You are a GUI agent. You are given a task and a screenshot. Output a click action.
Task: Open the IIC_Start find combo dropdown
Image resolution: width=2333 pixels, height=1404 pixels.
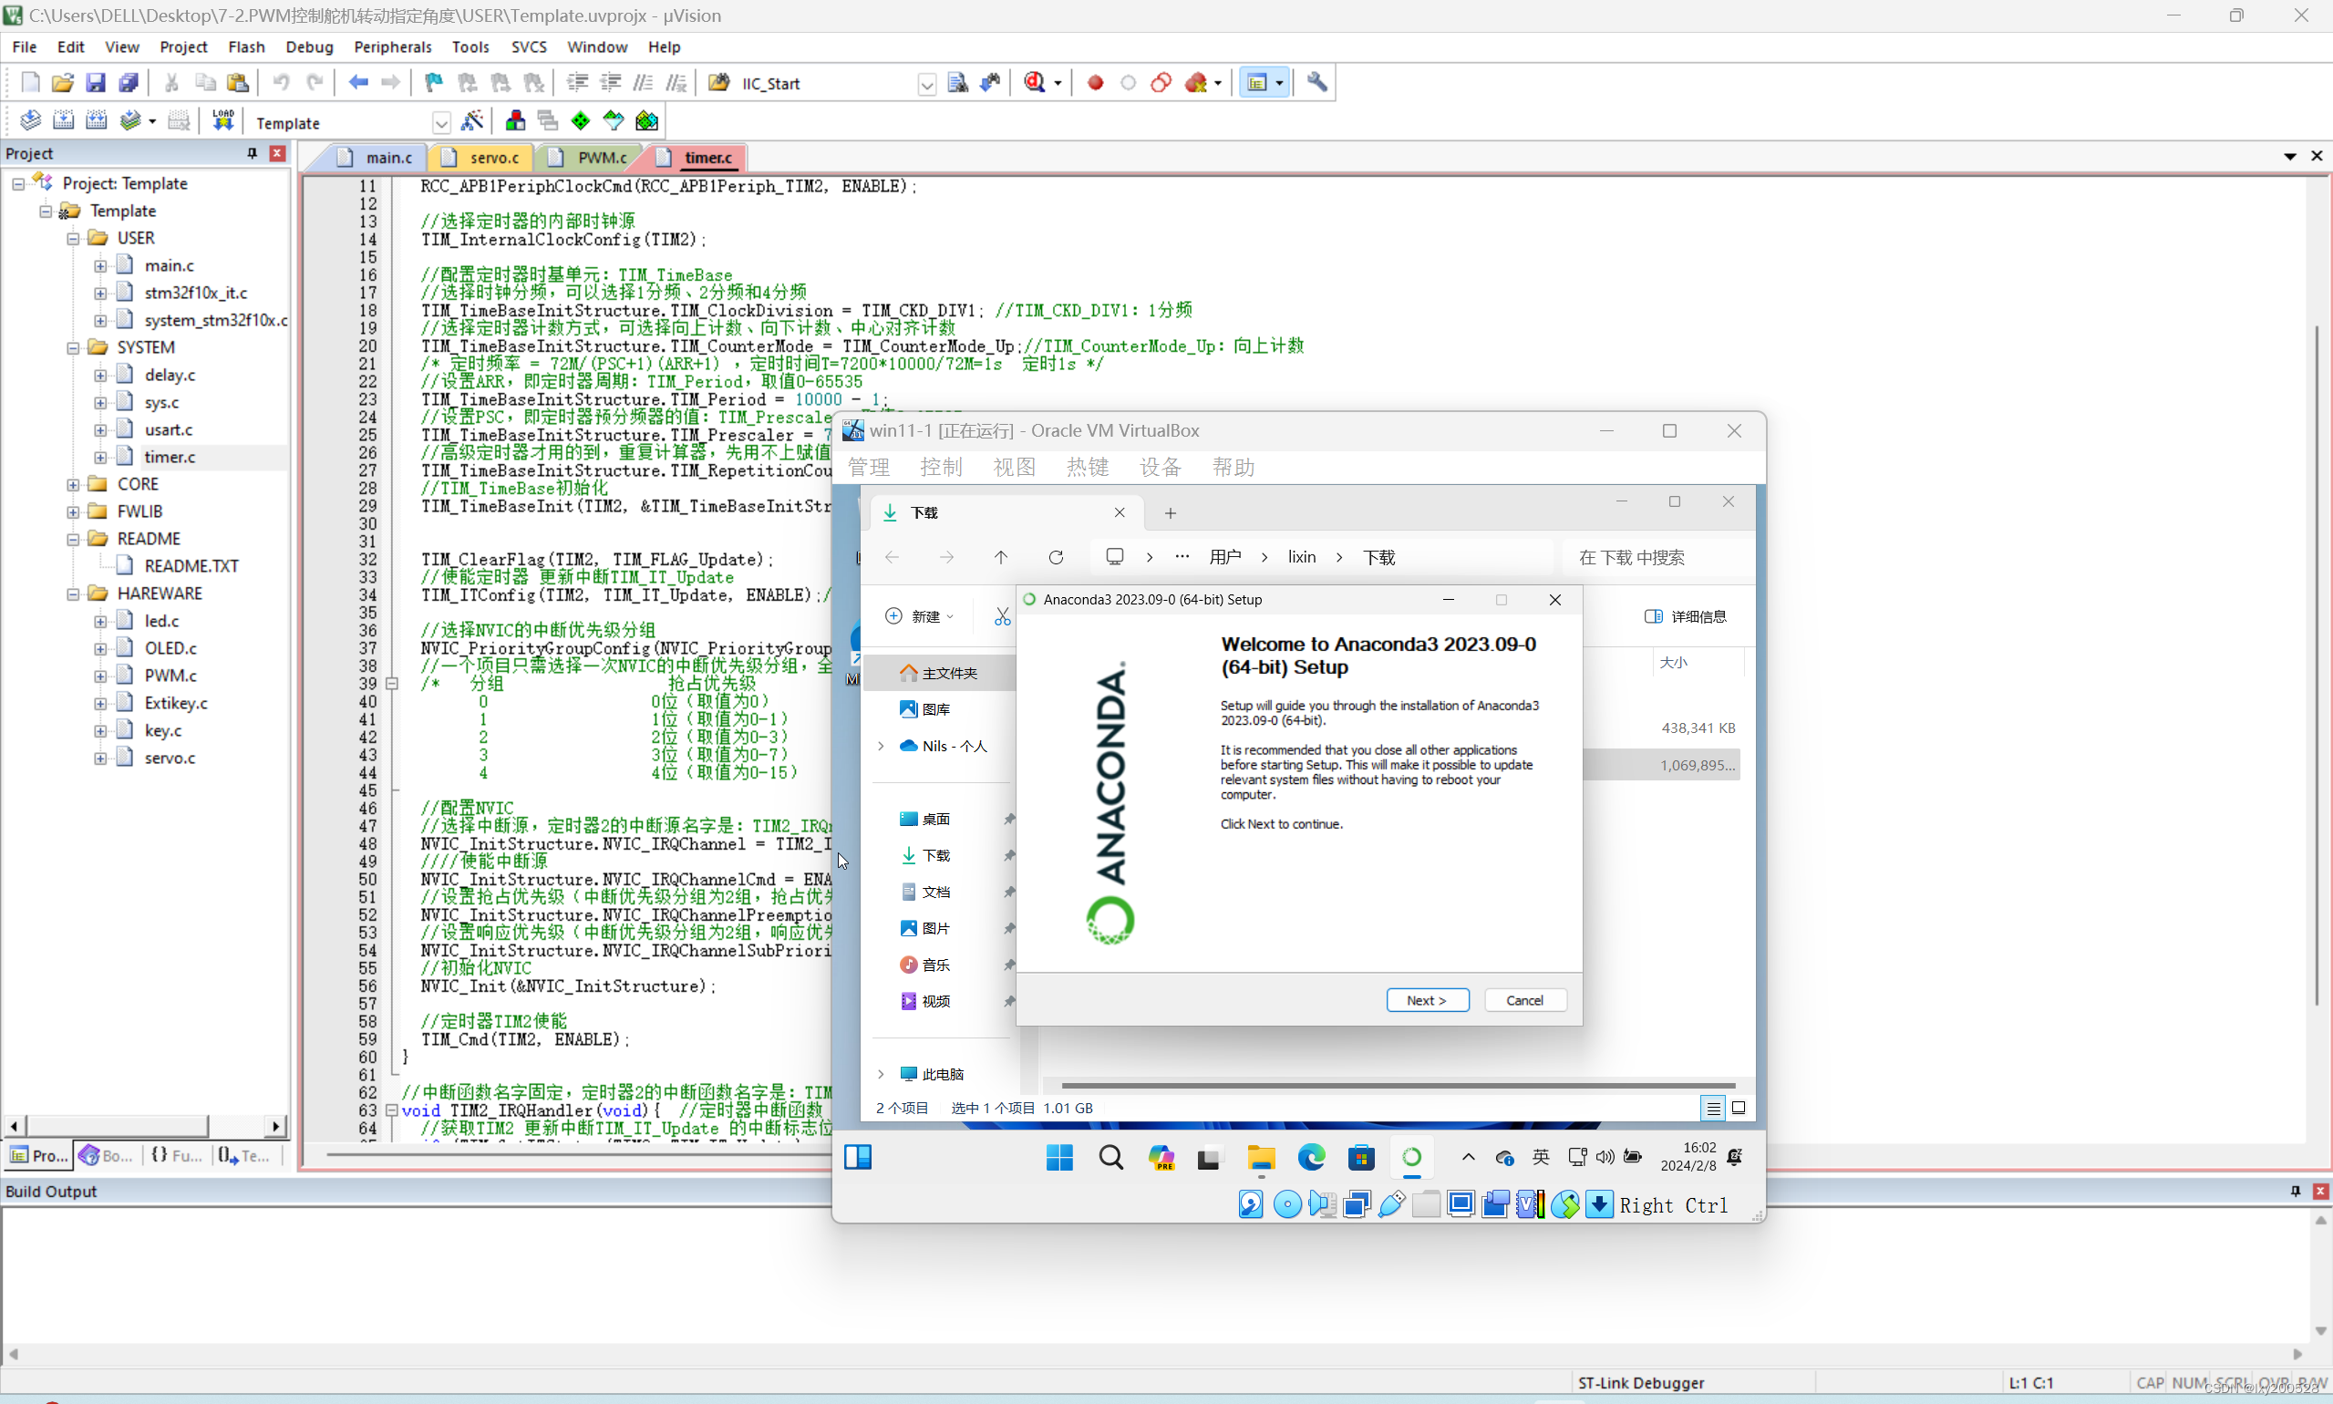pyautogui.click(x=927, y=84)
